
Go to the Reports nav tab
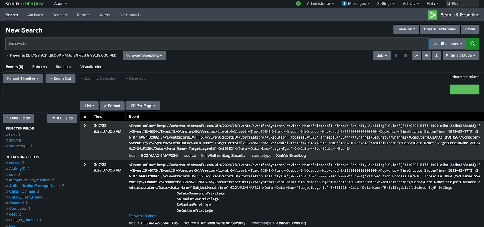[84, 15]
